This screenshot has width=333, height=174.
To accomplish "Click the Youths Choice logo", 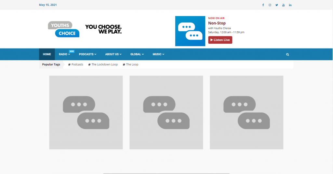I will click(x=64, y=29).
